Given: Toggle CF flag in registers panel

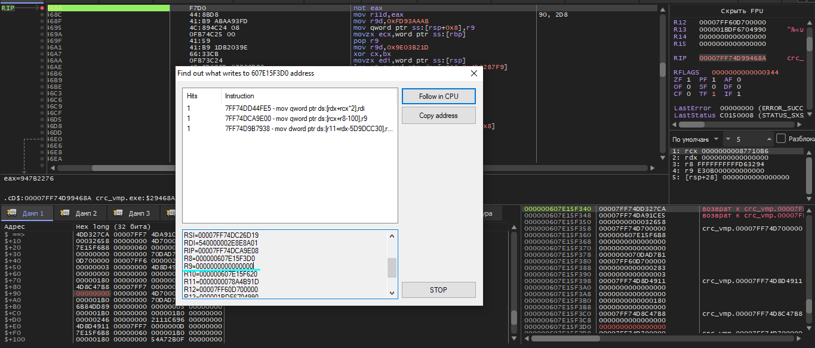Looking at the screenshot, I should pyautogui.click(x=682, y=94).
